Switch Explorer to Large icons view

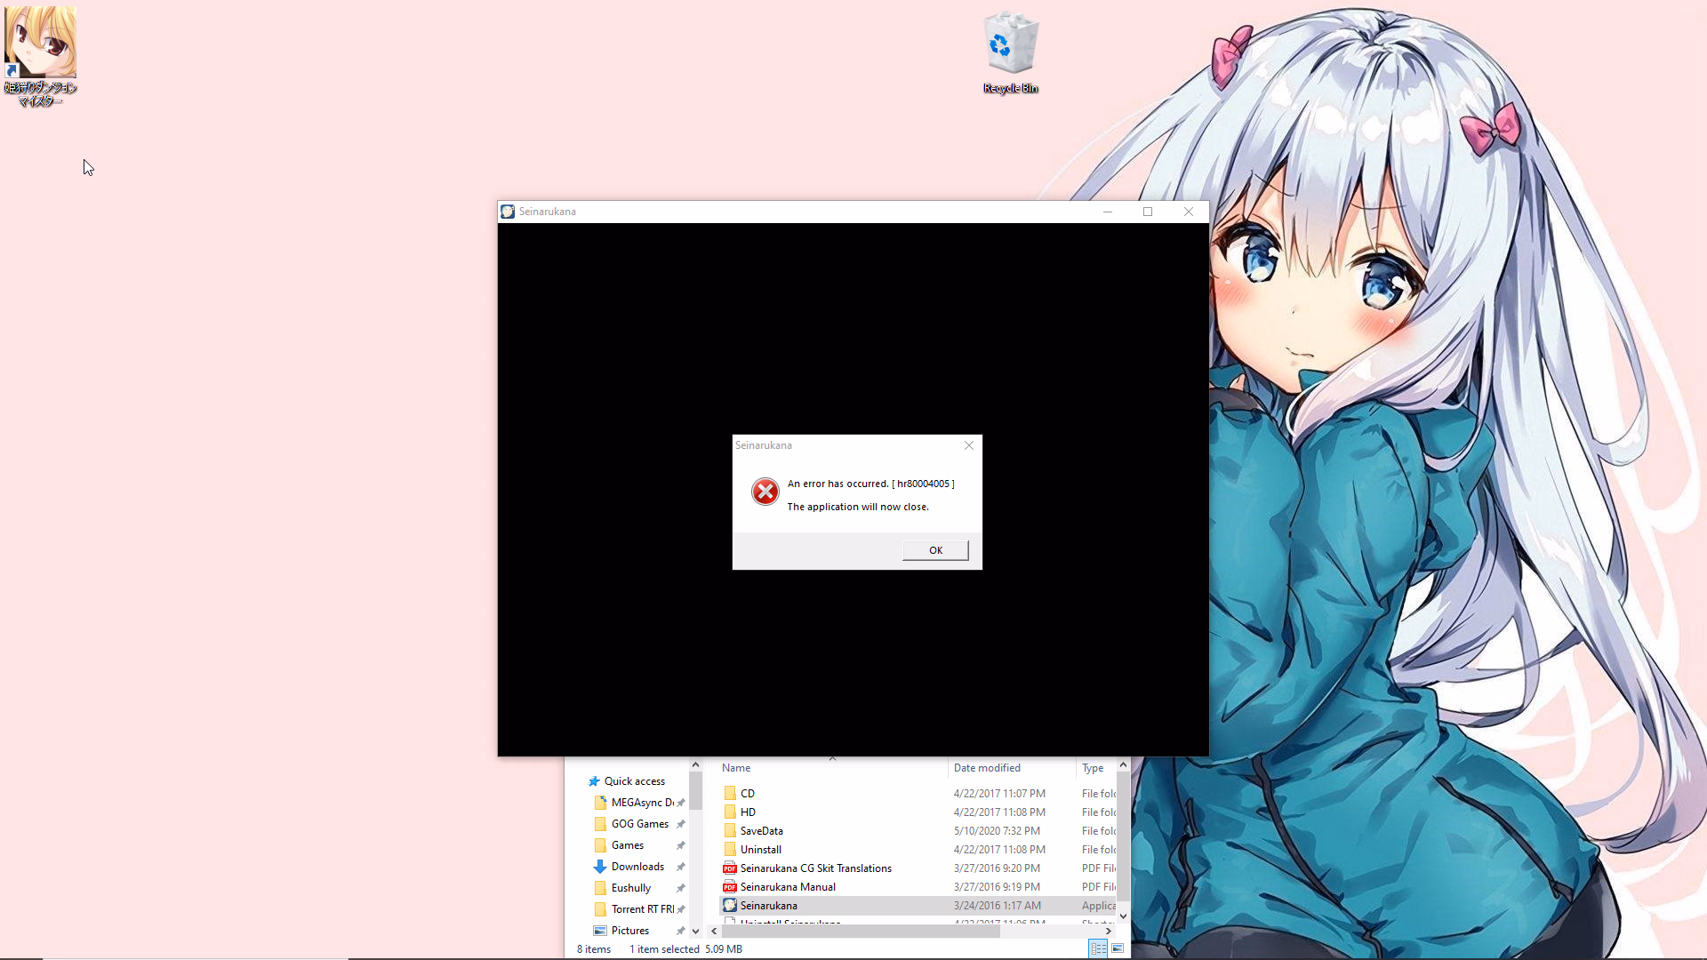coord(1118,948)
